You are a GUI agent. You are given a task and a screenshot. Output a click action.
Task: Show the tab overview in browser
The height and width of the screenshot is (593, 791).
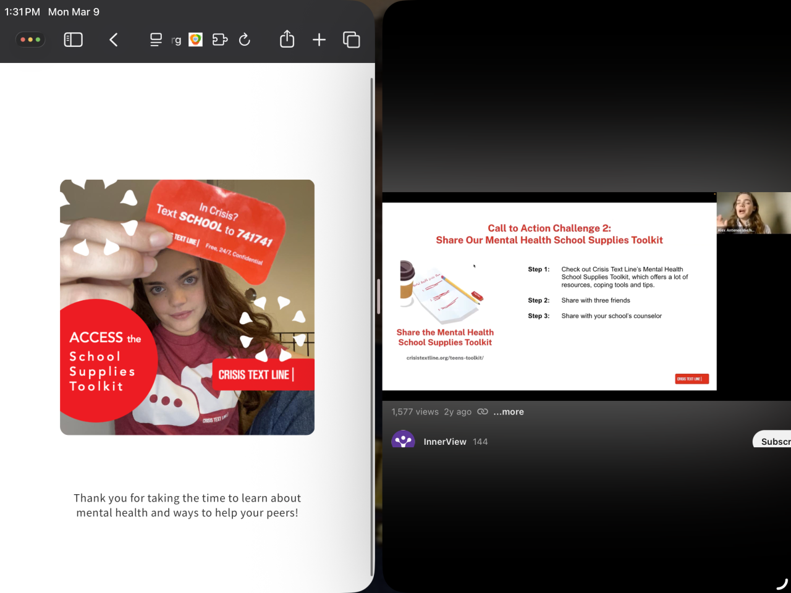point(352,40)
